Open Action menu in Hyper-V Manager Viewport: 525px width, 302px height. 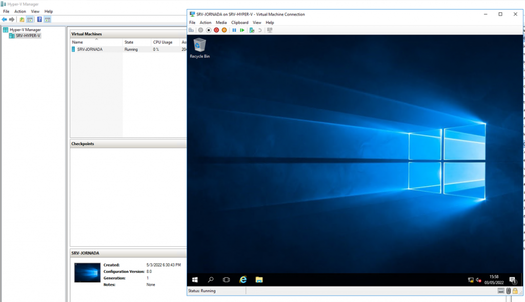pos(20,11)
